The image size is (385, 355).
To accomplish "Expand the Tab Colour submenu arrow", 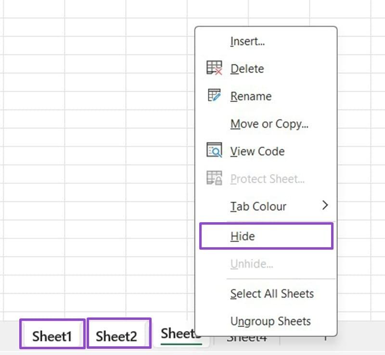I will point(325,206).
